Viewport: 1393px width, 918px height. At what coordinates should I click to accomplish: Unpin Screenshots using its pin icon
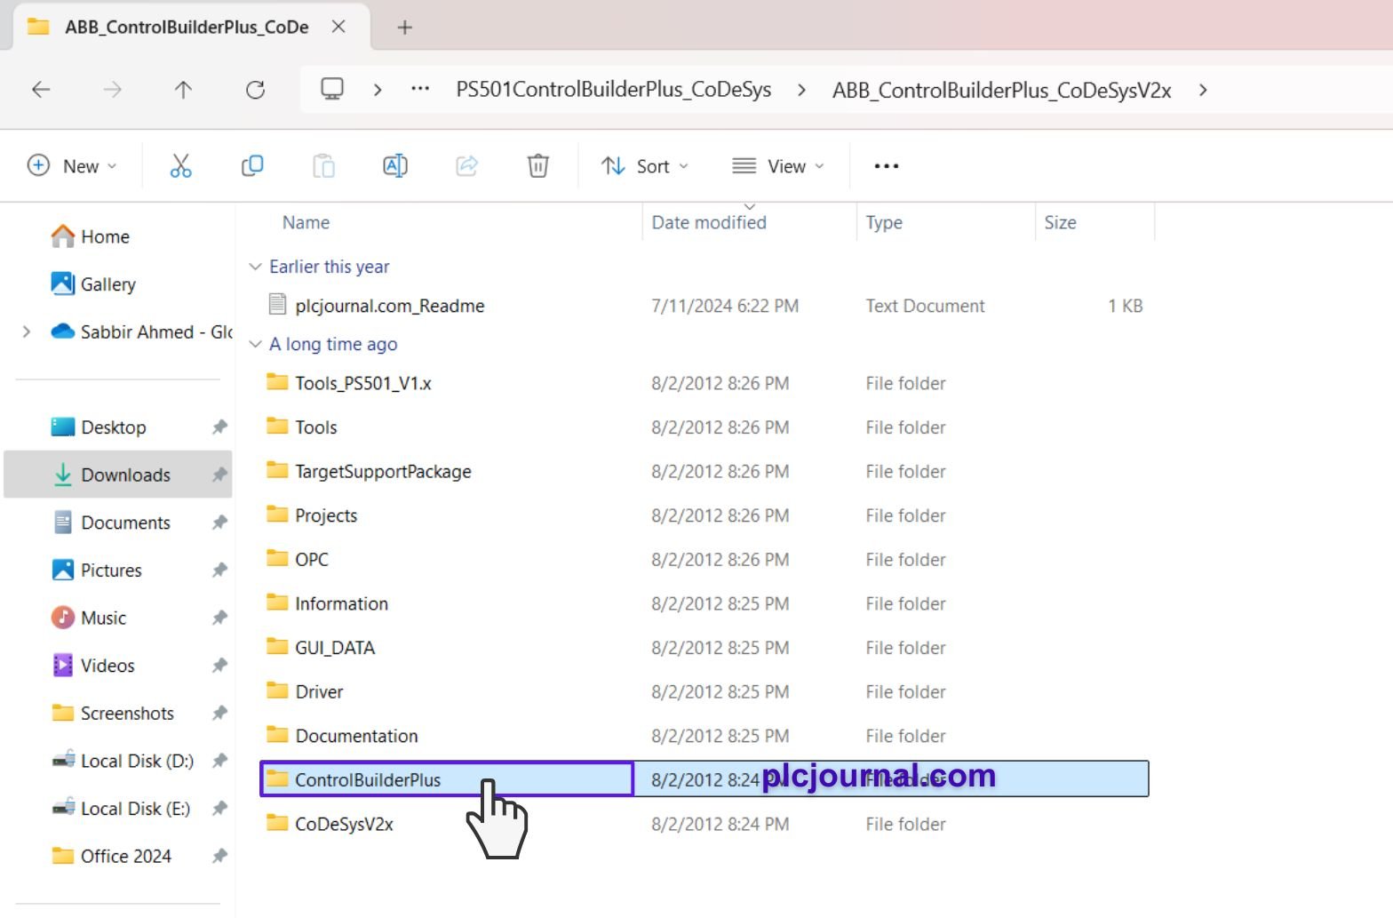click(x=219, y=713)
